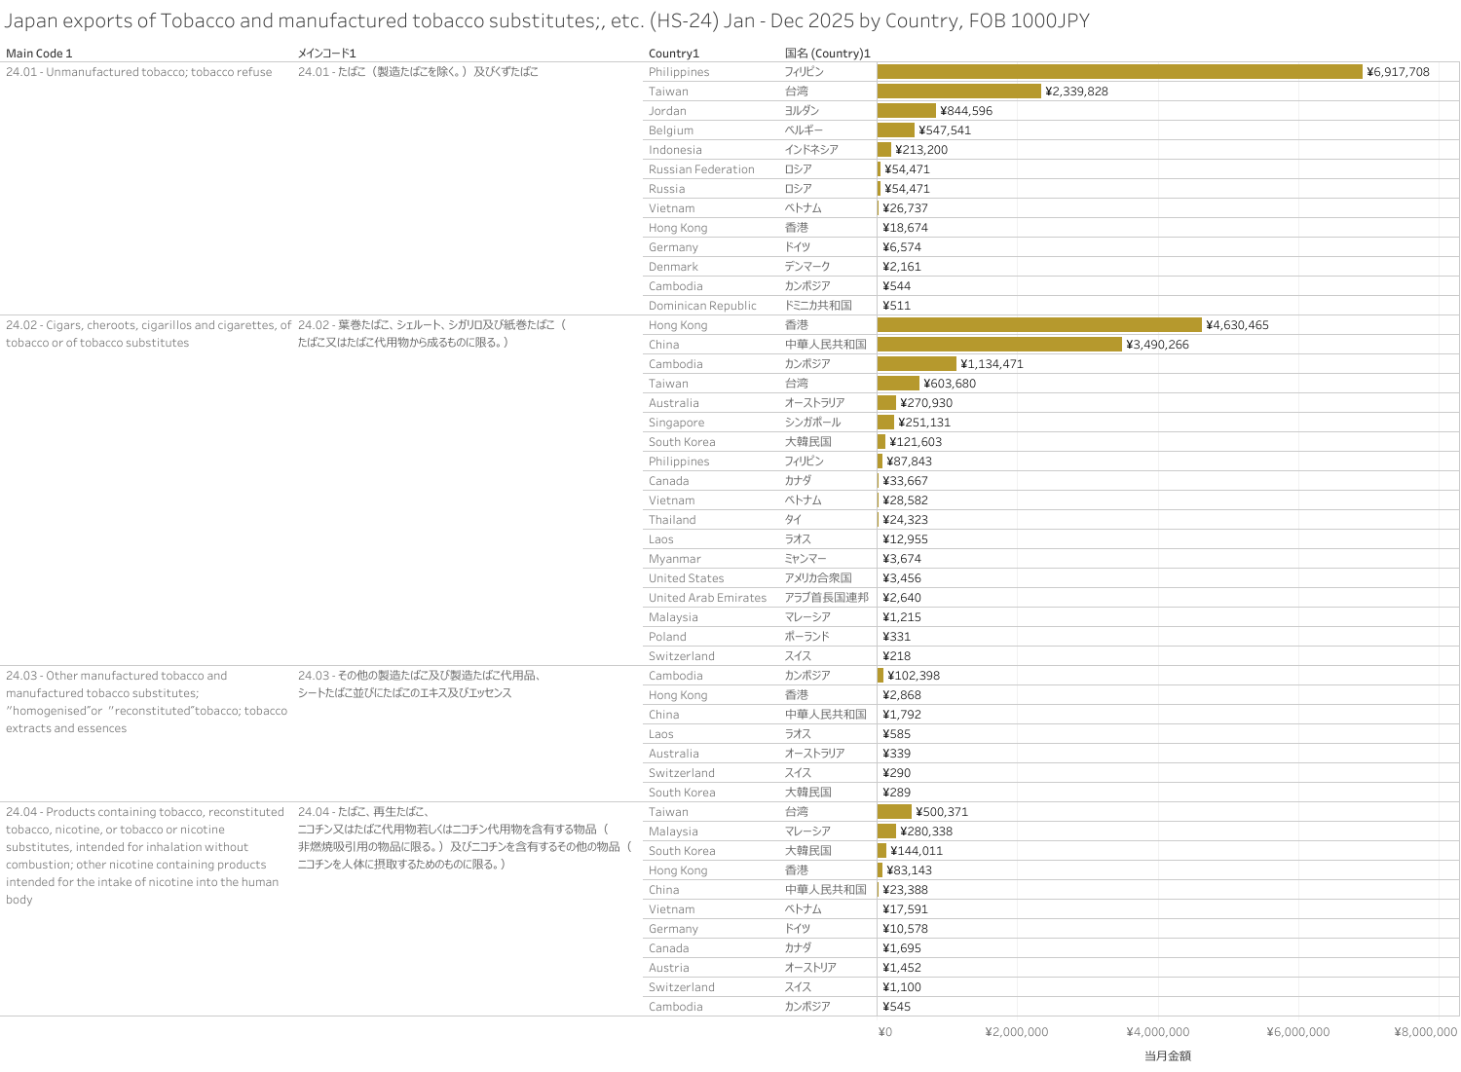The width and height of the screenshot is (1461, 1072).
Task: Click the Dominican Republic country label
Action: [702, 306]
